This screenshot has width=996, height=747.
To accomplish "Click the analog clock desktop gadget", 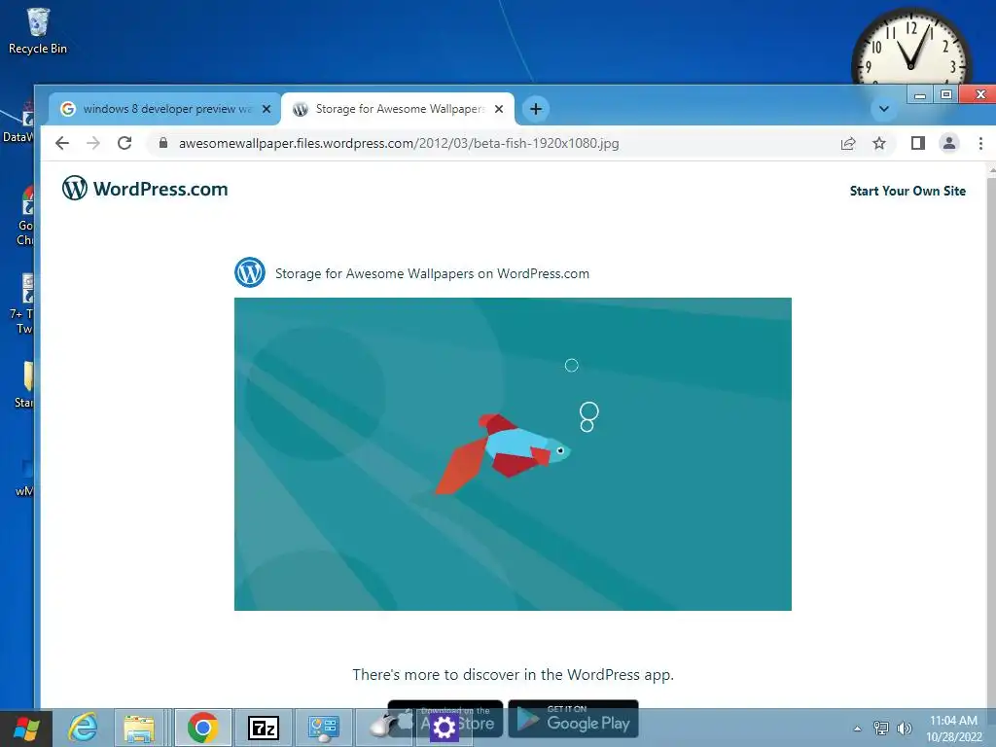I will tap(910, 49).
